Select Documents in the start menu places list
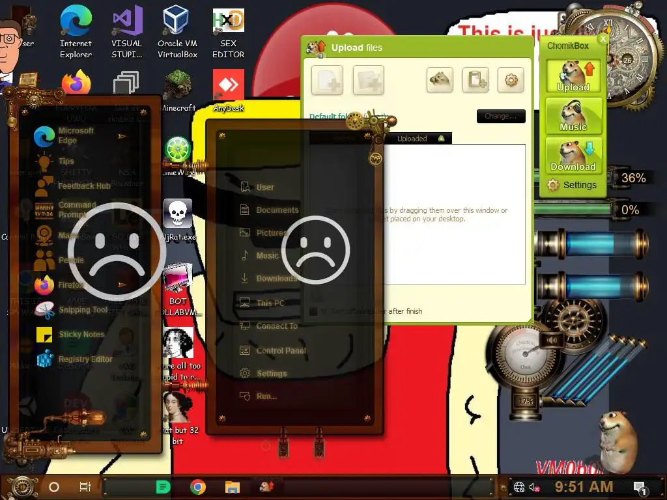 269,210
